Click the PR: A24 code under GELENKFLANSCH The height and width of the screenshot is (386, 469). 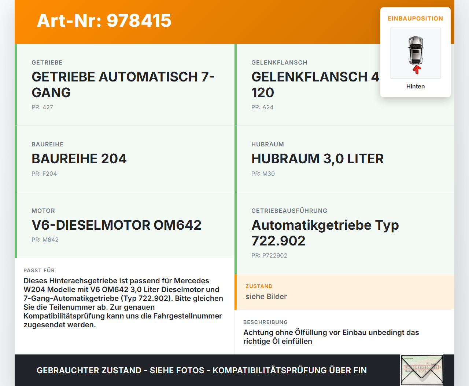tap(262, 107)
